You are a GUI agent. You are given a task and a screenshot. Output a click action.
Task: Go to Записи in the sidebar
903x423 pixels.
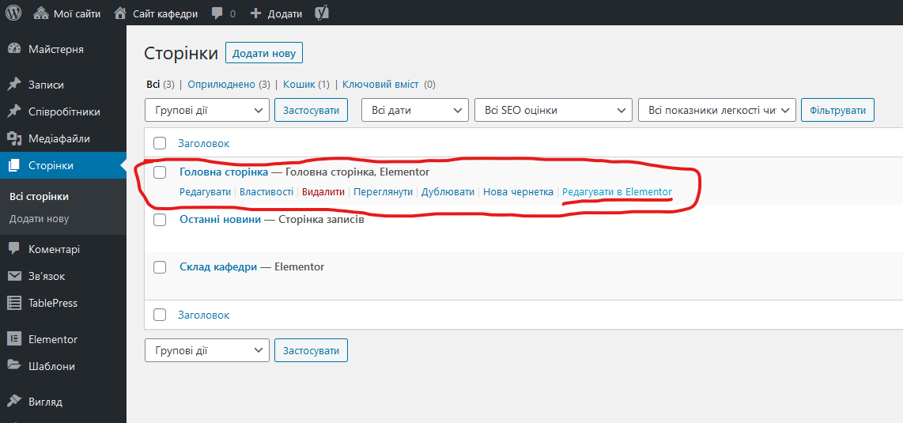coord(46,85)
